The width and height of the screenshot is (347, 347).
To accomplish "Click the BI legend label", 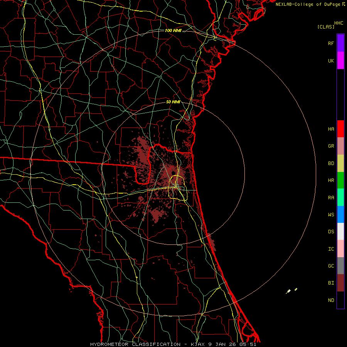I will (331, 283).
